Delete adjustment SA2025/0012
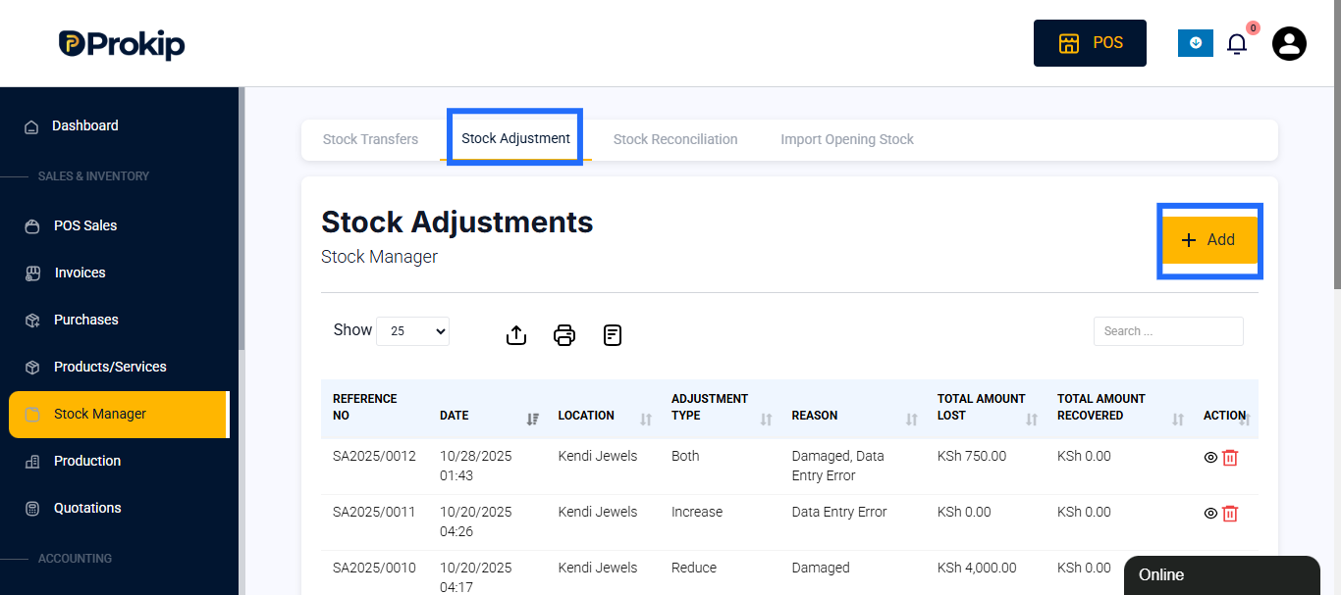Screen dimensions: 1341x595 pyautogui.click(x=1230, y=458)
